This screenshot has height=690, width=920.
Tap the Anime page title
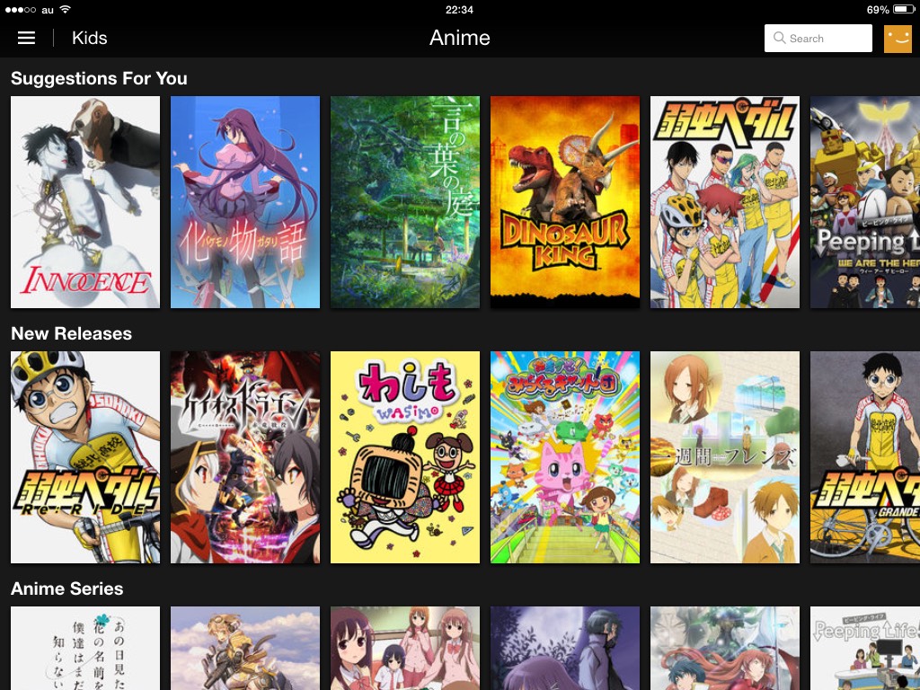pos(459,38)
